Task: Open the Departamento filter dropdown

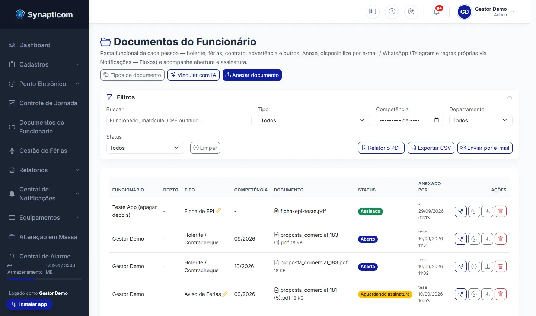Action: point(481,120)
